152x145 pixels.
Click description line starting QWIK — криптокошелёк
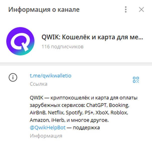click(84, 98)
